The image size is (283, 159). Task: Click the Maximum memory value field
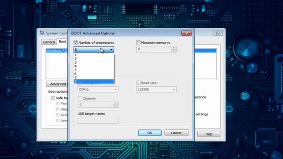153,49
